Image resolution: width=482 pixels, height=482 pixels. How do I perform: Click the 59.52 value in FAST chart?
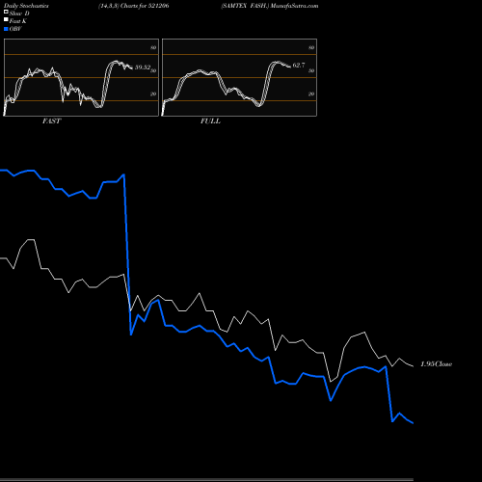pos(143,67)
